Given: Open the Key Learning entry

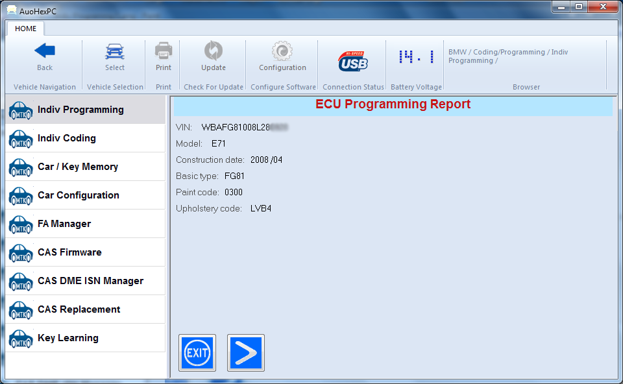Looking at the screenshot, I should pos(86,339).
